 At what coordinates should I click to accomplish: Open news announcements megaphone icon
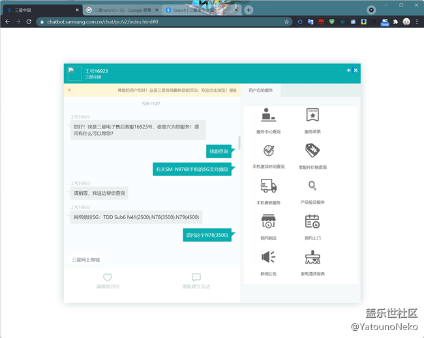tap(268, 256)
